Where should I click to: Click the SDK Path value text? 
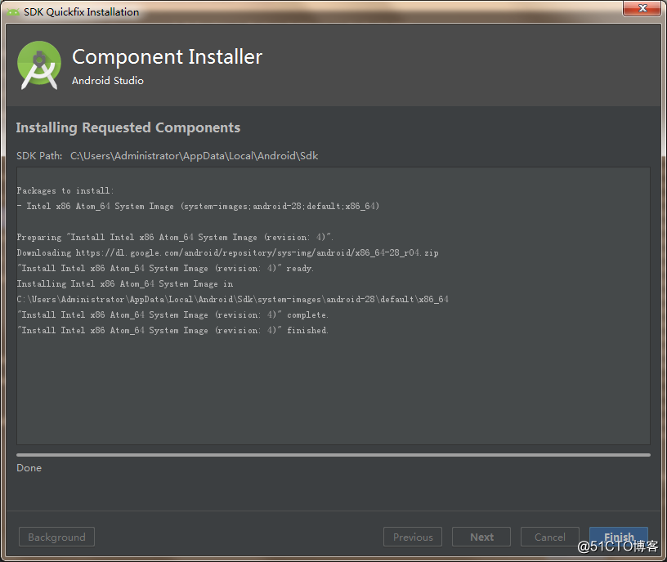pos(194,156)
